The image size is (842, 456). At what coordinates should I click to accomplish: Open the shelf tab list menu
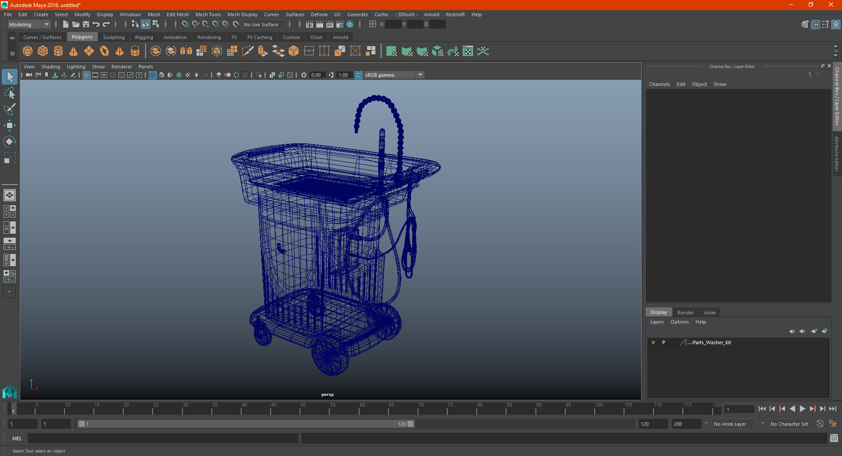(12, 38)
